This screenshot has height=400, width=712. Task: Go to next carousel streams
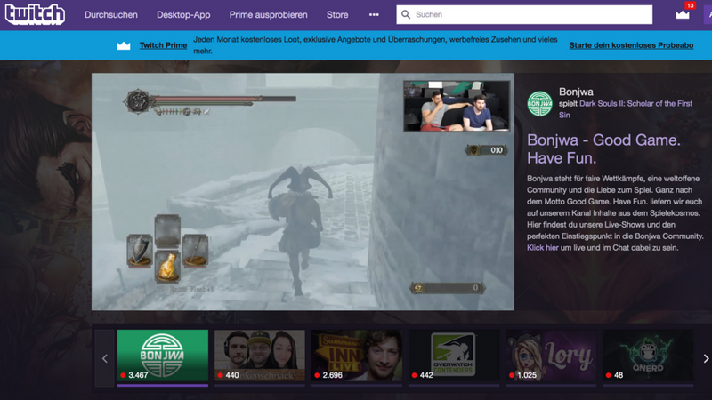point(706,358)
